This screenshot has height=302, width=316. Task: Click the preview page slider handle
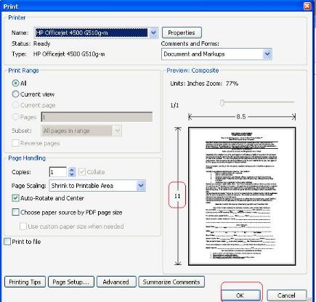pyautogui.click(x=222, y=102)
